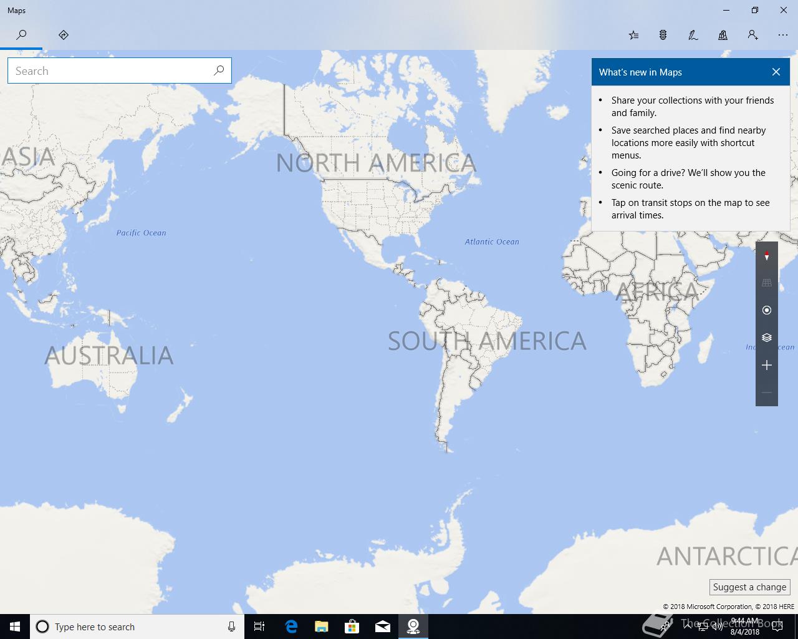Click the SOUTH AMERICA map label
The height and width of the screenshot is (639, 798).
click(x=487, y=341)
